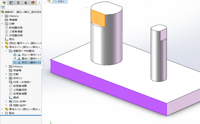Select the 实体(1) solid bodies folder

16,78
